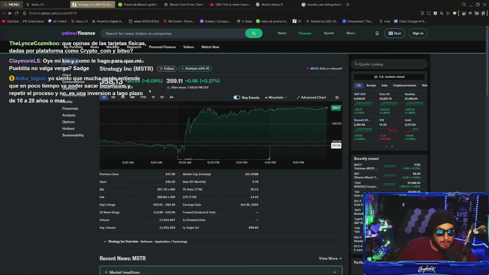The image size is (489, 275).
Task: Open the latest (6102x6102) bookmark
Action: [x=144, y=21]
